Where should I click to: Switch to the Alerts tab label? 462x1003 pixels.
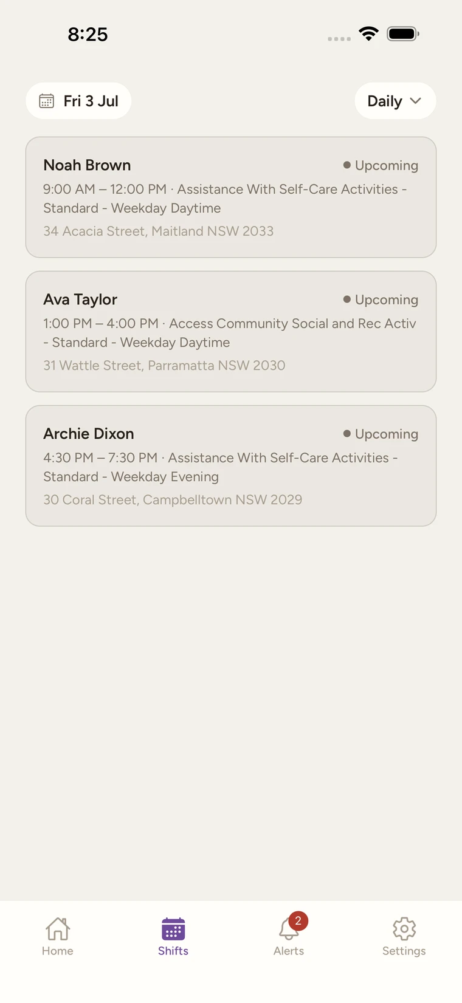tap(289, 951)
